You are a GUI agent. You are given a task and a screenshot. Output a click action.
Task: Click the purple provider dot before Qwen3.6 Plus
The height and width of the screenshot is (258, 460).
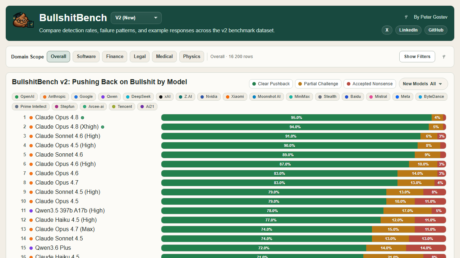[x=31, y=248]
